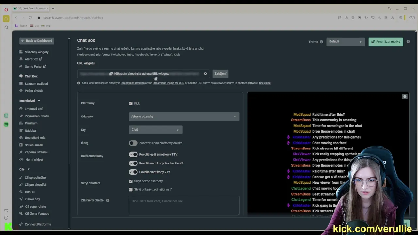Open Spotify from the browser sidebar
Viewport: 418px width, 235px height.
6,124
